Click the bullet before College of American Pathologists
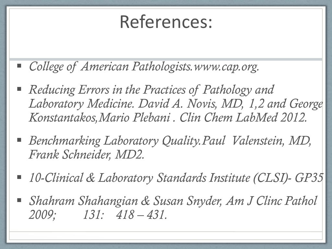 click(19, 66)
